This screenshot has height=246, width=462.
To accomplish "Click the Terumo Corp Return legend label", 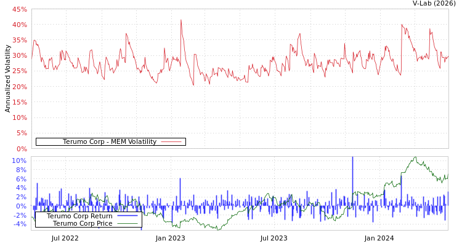I will [79, 216].
